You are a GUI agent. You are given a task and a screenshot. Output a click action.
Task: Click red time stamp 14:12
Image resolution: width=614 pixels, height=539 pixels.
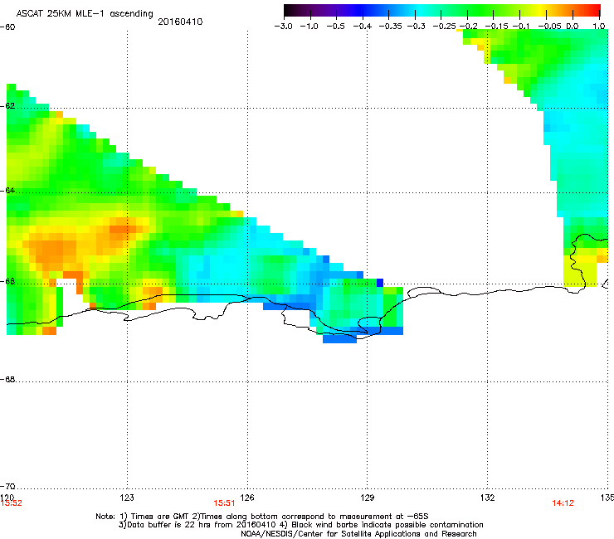(x=563, y=503)
